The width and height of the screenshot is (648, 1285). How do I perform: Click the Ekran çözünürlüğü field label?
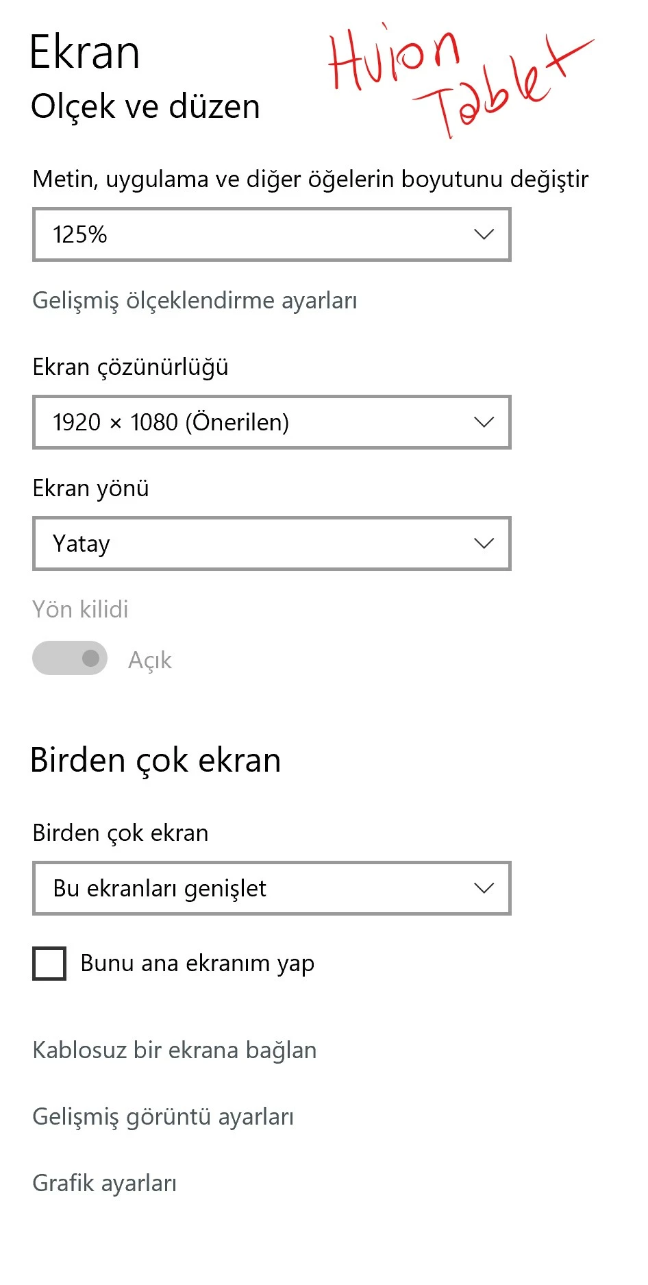(130, 367)
